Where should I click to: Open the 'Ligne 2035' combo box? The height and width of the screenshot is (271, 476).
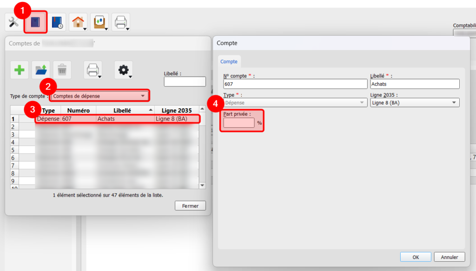(x=415, y=103)
